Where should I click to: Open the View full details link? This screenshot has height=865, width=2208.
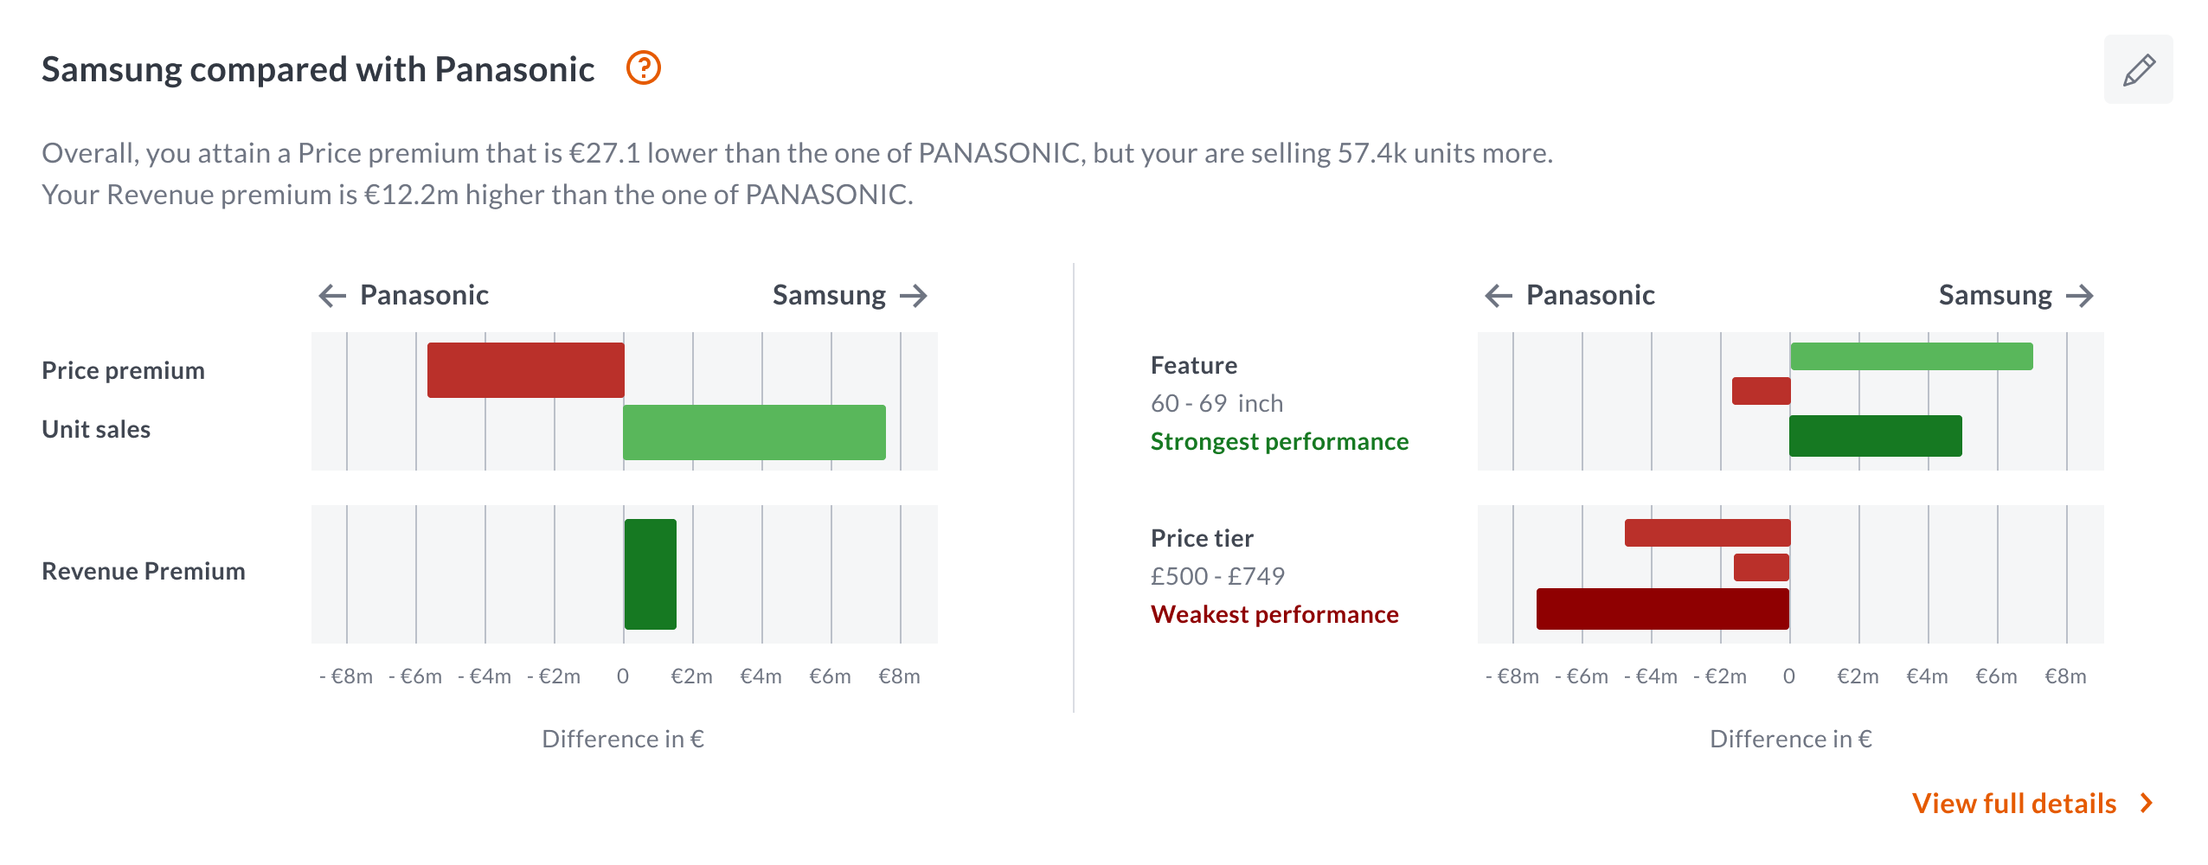point(2013,804)
